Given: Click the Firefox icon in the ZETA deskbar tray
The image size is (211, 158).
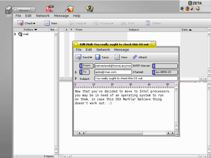Looking at the screenshot, I should click(x=188, y=9).
